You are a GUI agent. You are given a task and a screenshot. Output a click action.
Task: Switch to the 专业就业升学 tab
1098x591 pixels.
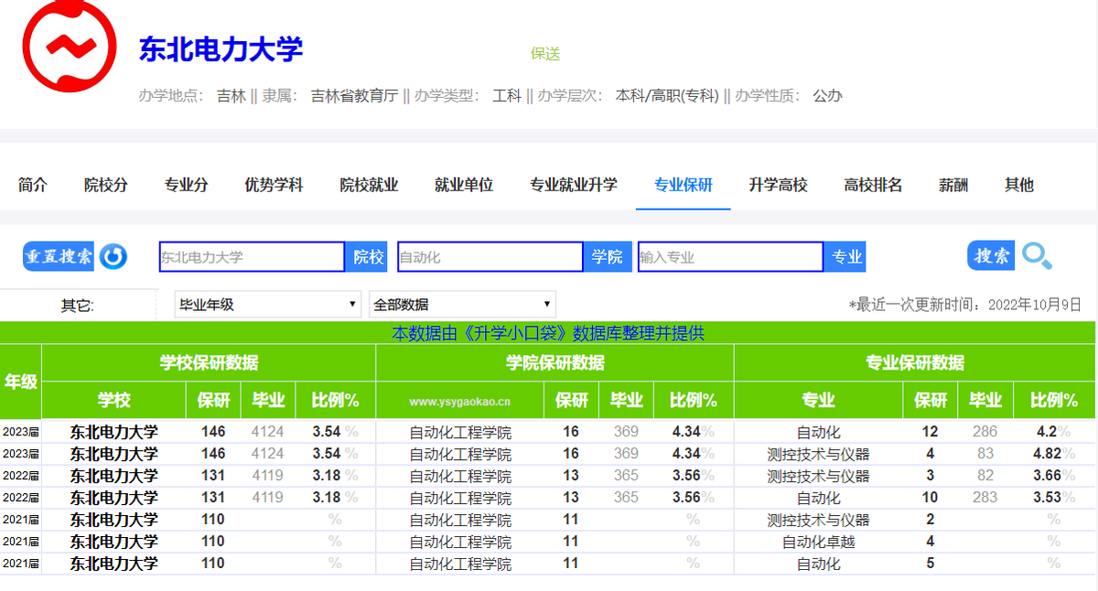574,185
